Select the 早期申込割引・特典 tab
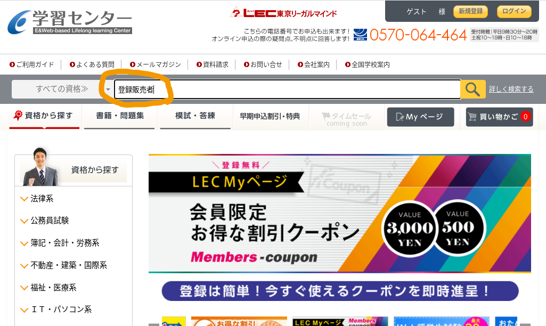The image size is (546, 326). pyautogui.click(x=270, y=116)
